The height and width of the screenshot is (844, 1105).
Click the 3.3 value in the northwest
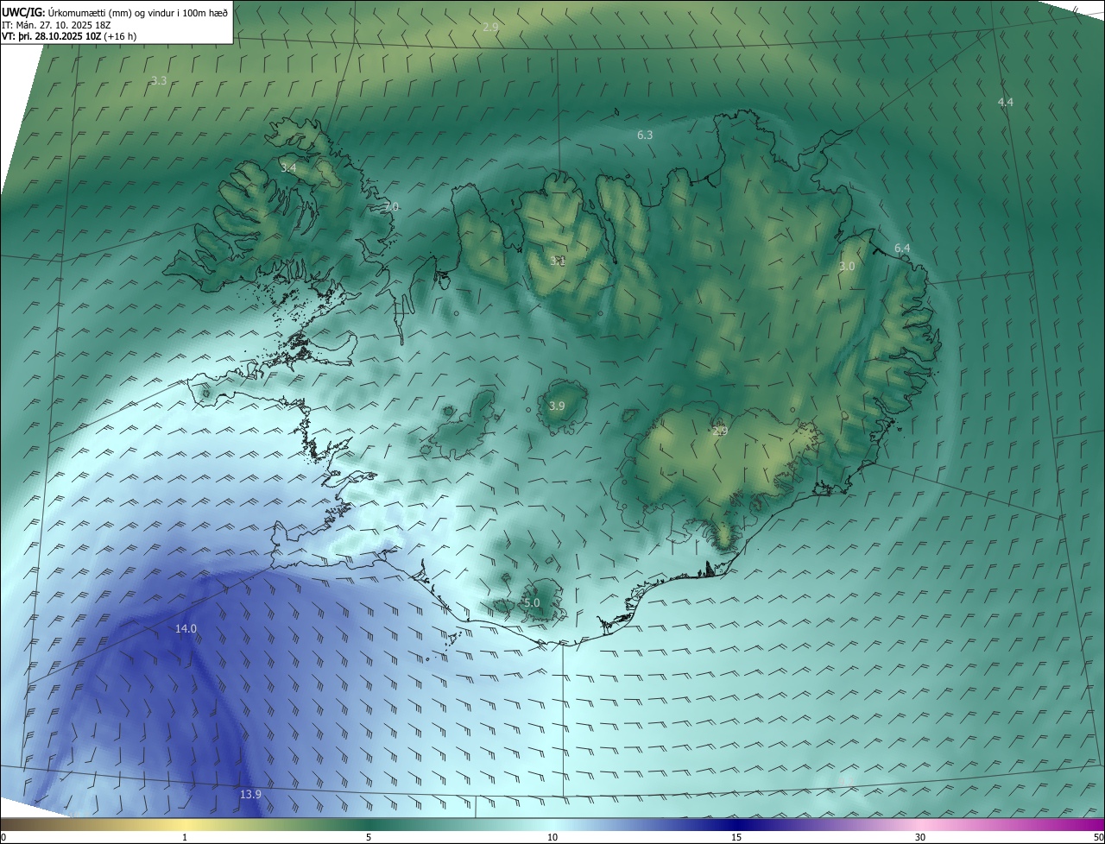159,80
